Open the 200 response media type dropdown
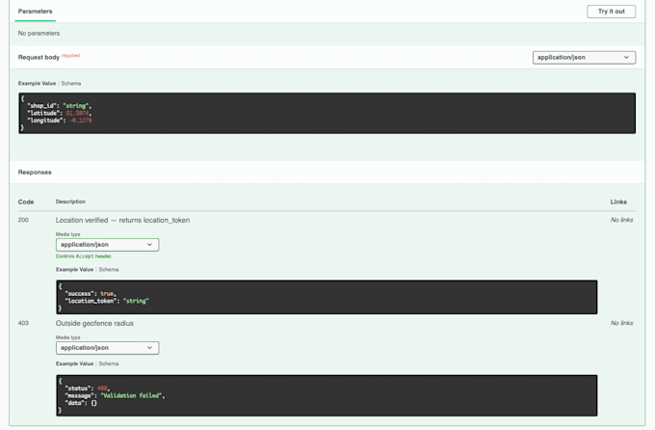The image size is (655, 430). tap(107, 245)
